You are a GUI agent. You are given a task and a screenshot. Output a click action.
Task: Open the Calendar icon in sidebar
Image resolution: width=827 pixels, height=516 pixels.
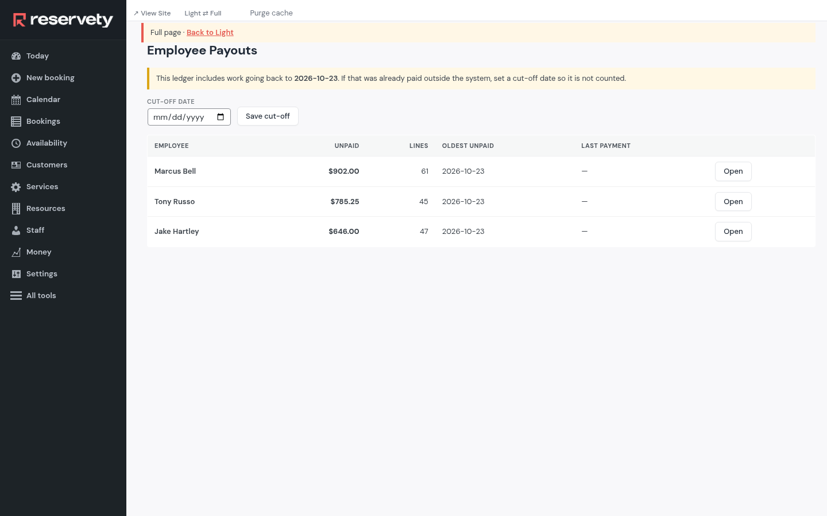coord(16,100)
